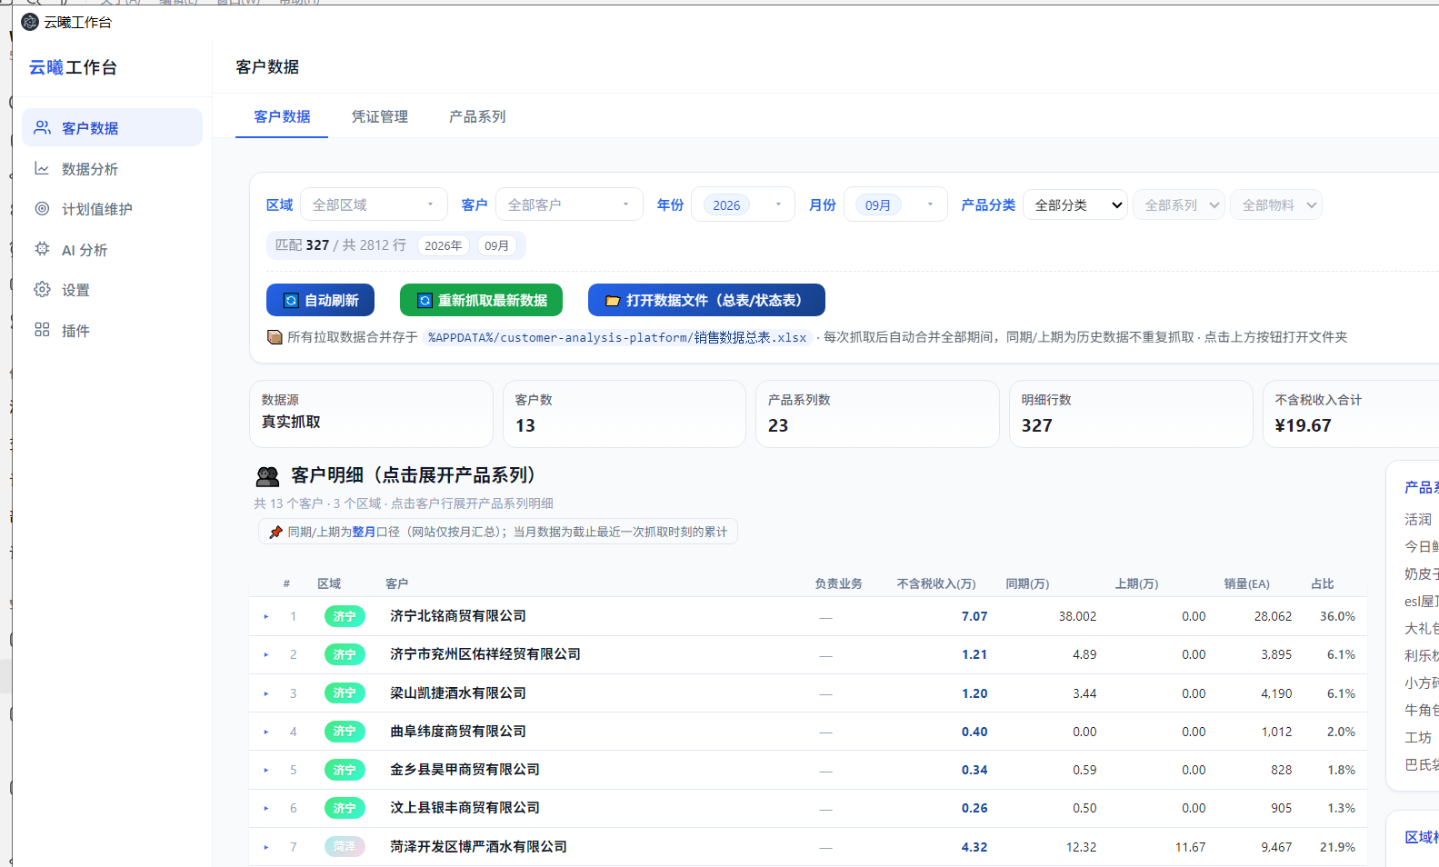The image size is (1439, 867).
Task: Click the 销售数据总表.xlsx file path
Action: pyautogui.click(x=617, y=337)
